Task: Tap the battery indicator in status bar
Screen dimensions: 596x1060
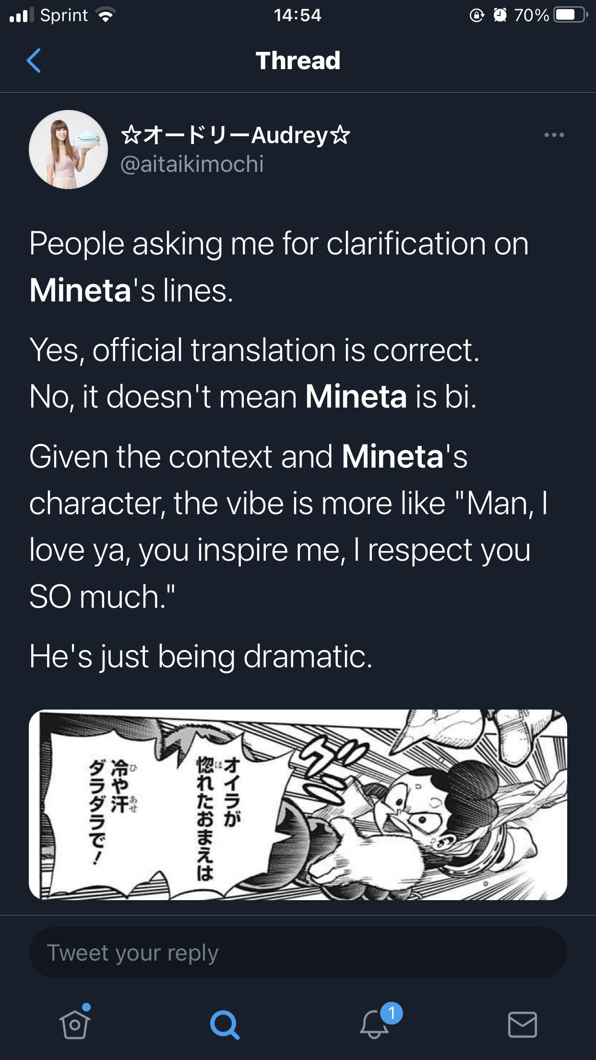Action: [570, 15]
